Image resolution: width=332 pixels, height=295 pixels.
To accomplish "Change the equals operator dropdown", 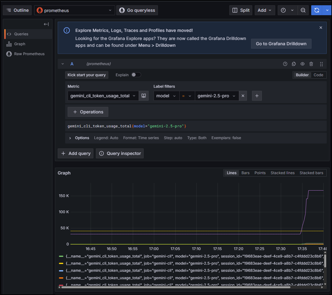I will pyautogui.click(x=187, y=96).
